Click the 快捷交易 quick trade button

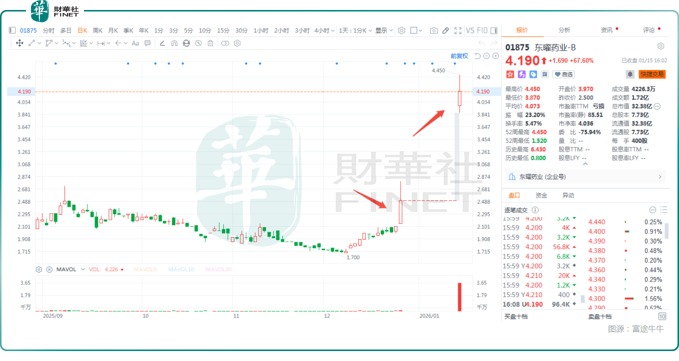652,74
